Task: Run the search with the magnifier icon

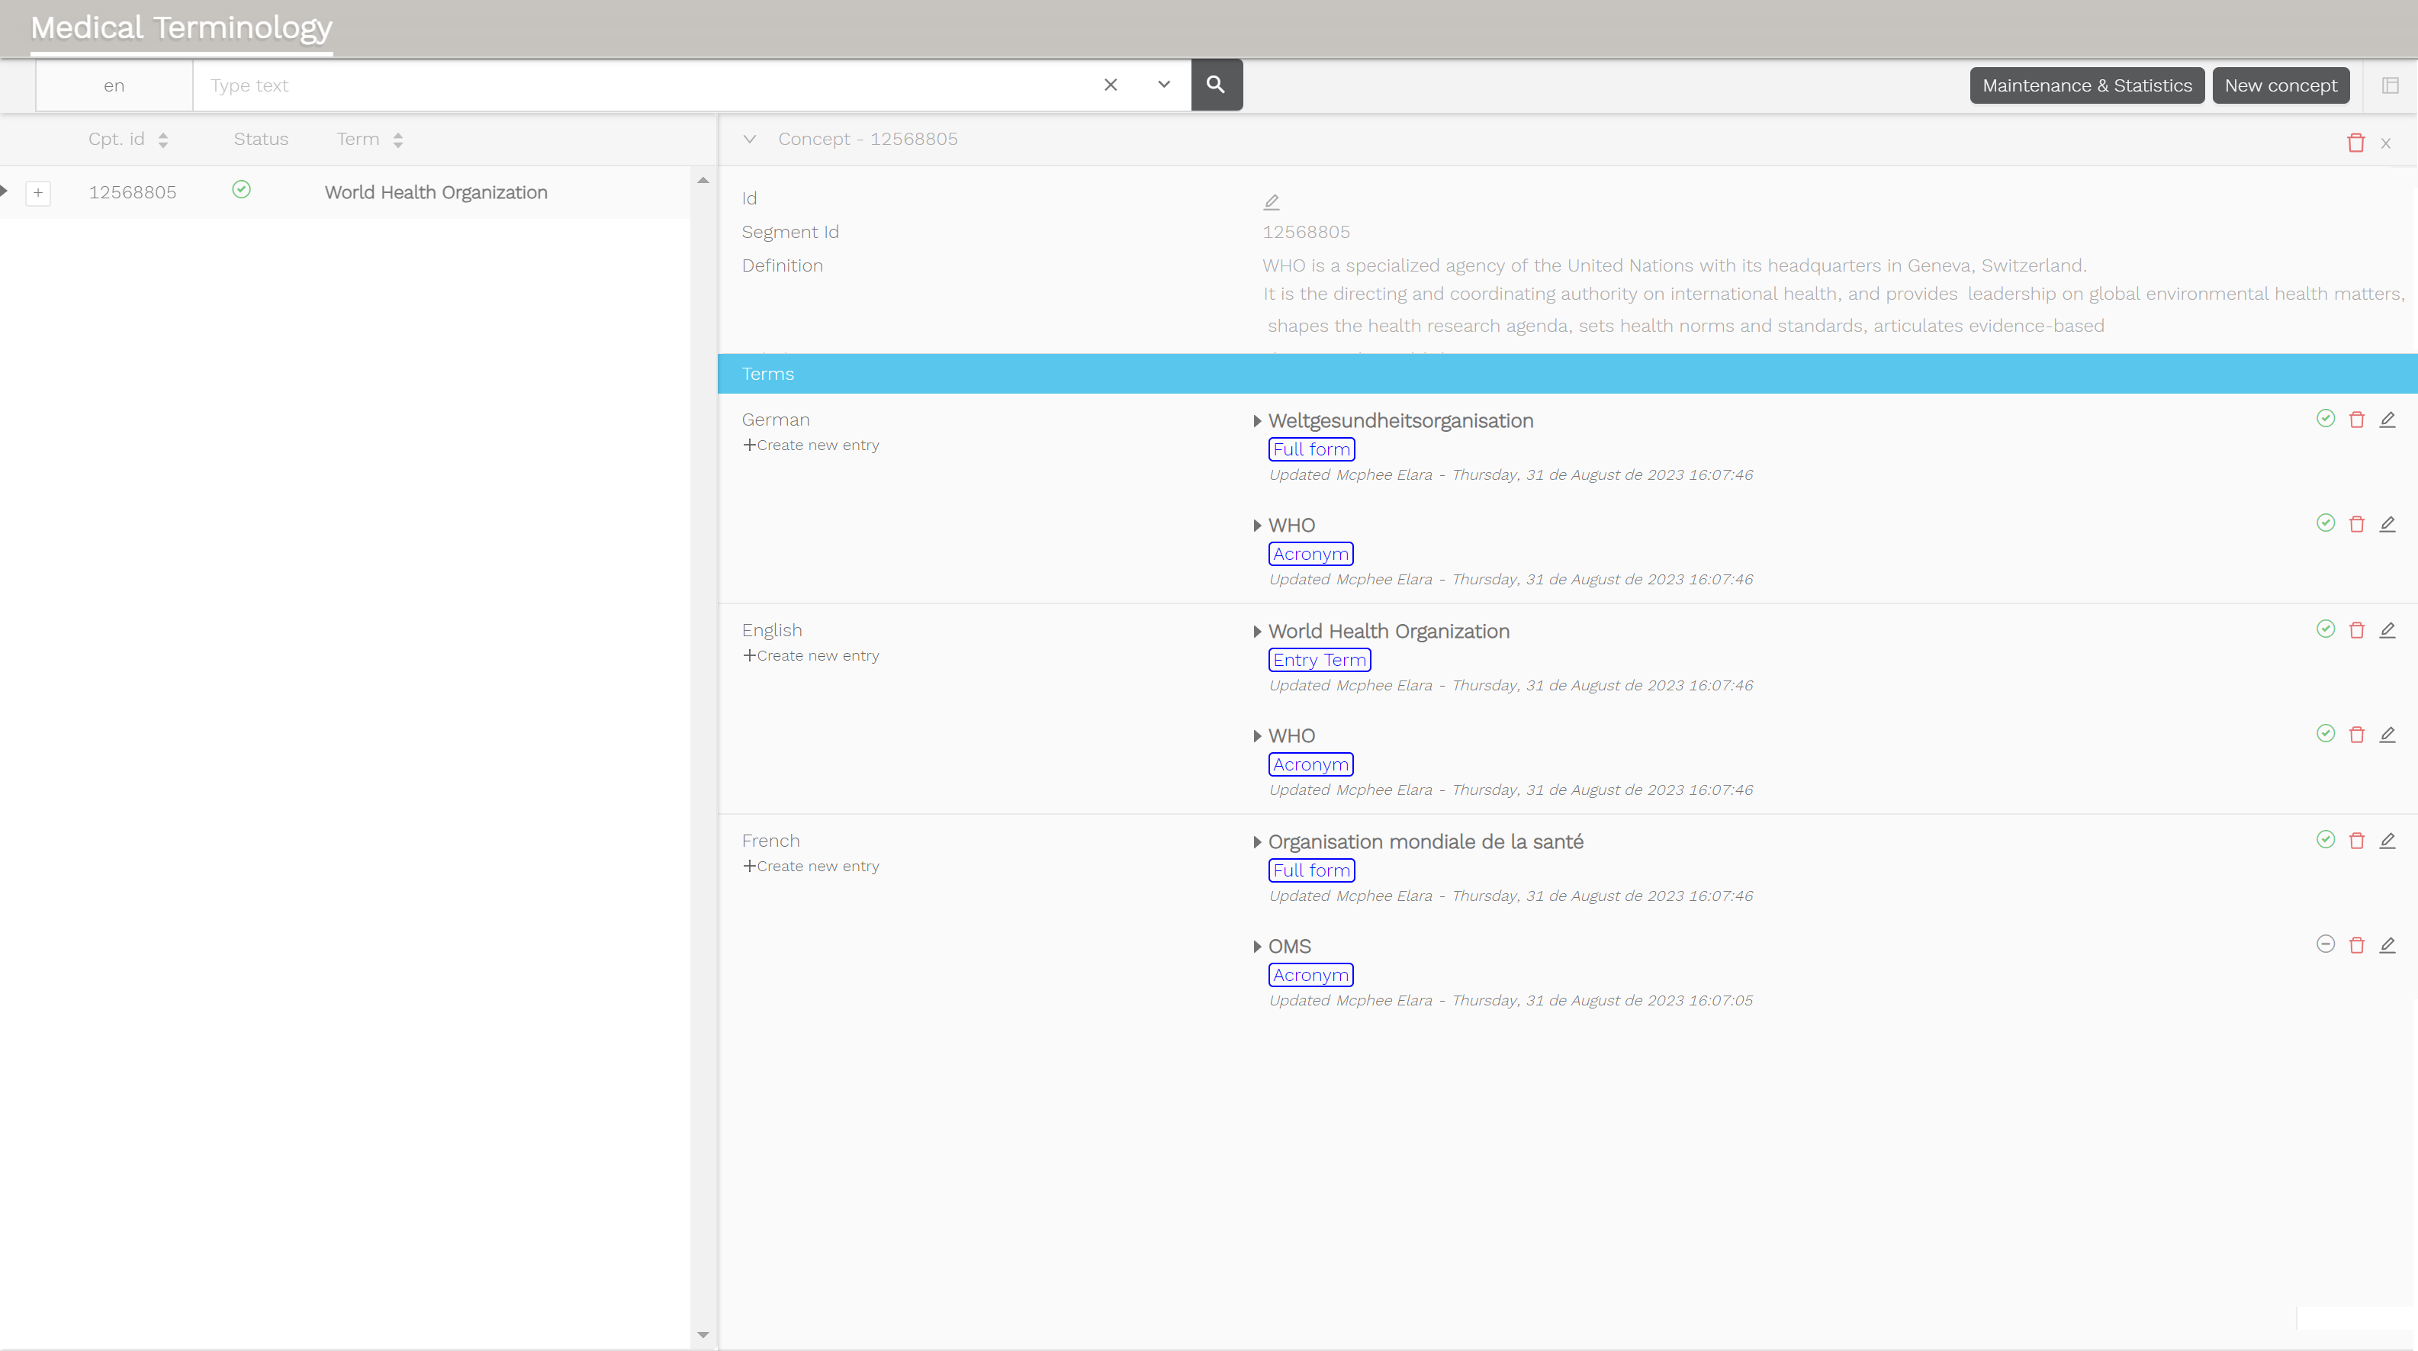Action: pyautogui.click(x=1217, y=85)
